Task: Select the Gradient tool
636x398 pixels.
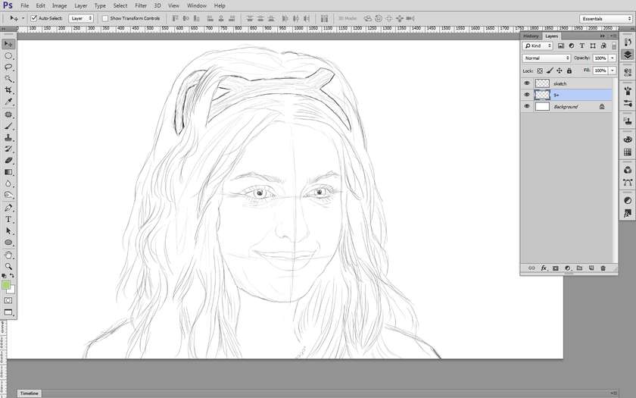Action: pos(8,172)
